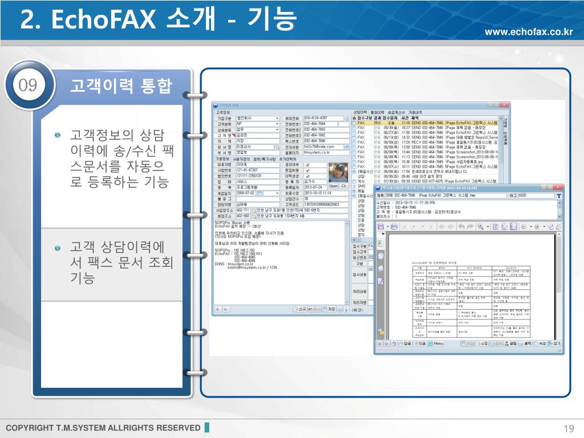Click the 제목 field in fax viewer
The height and width of the screenshot is (438, 584).
pyautogui.click(x=445, y=196)
